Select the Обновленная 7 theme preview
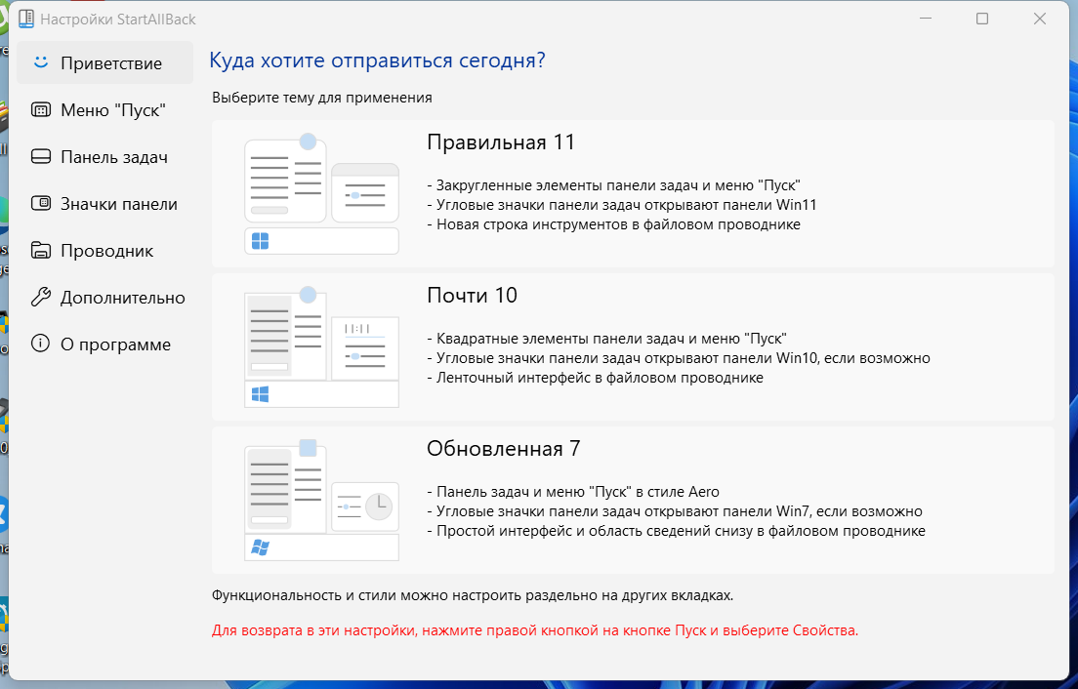 tap(322, 500)
